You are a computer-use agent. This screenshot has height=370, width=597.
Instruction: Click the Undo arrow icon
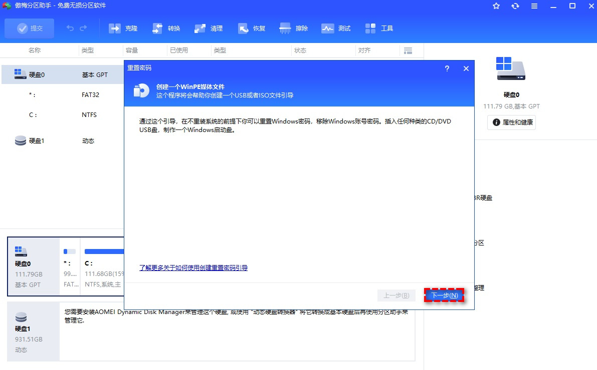(70, 28)
